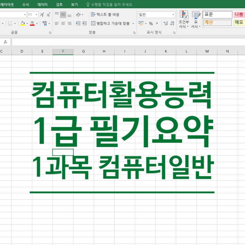Apply percent style

(151, 24)
